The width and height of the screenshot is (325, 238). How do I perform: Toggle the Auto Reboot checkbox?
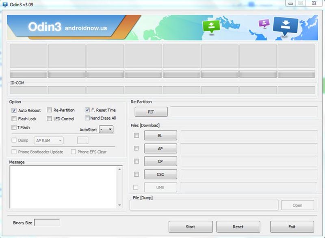pyautogui.click(x=14, y=110)
